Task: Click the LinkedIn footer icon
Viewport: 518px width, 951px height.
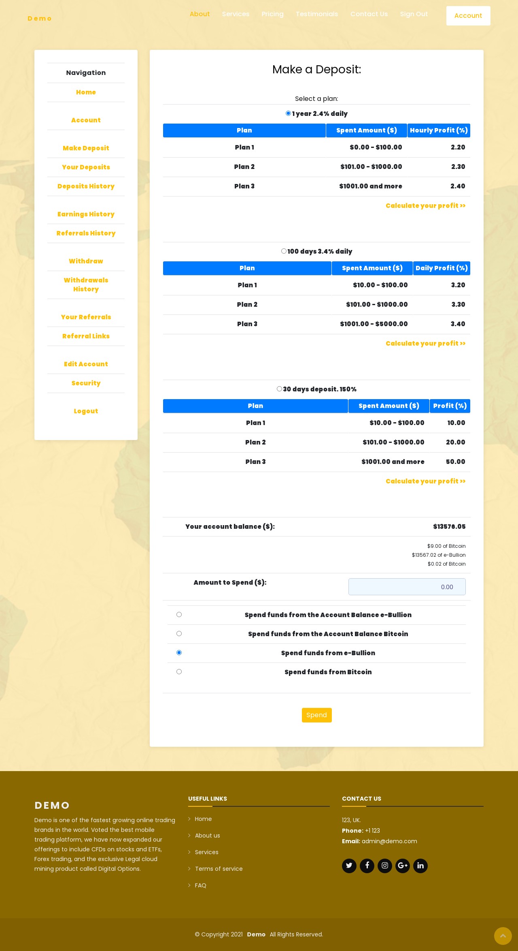Action: (420, 866)
